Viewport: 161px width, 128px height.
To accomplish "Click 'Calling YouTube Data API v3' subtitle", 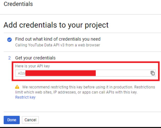I will (x=58, y=45).
